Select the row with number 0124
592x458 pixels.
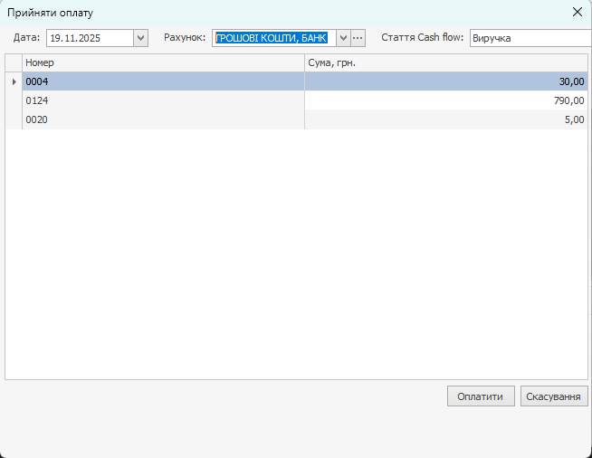(163, 100)
